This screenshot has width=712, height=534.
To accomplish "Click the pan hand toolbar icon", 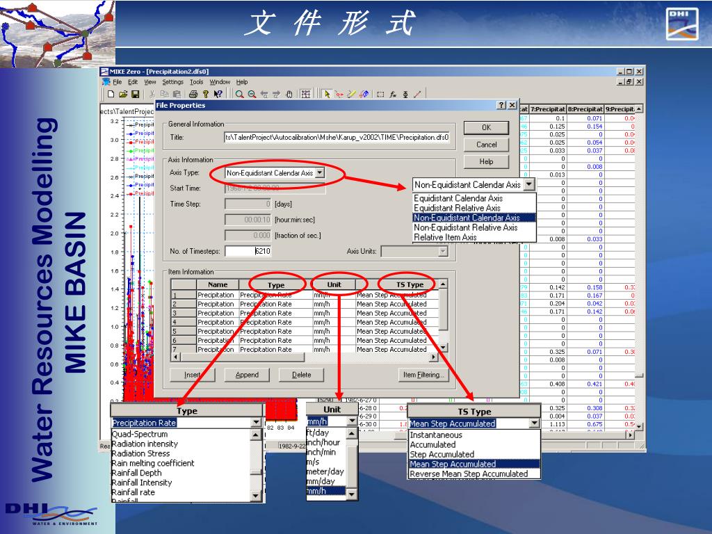I will point(289,94).
